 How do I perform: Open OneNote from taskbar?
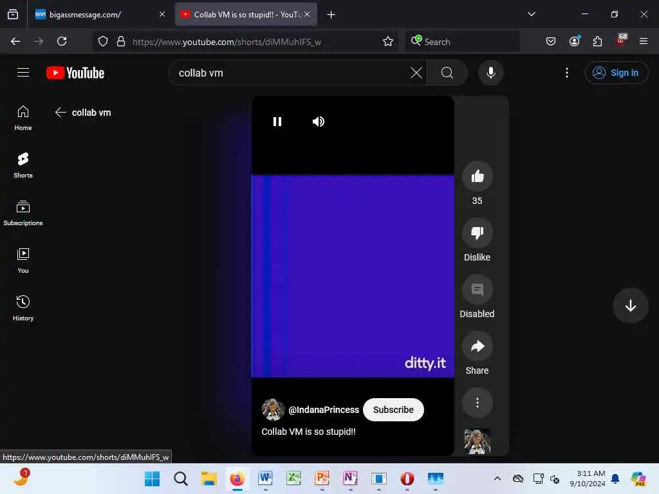point(350,479)
